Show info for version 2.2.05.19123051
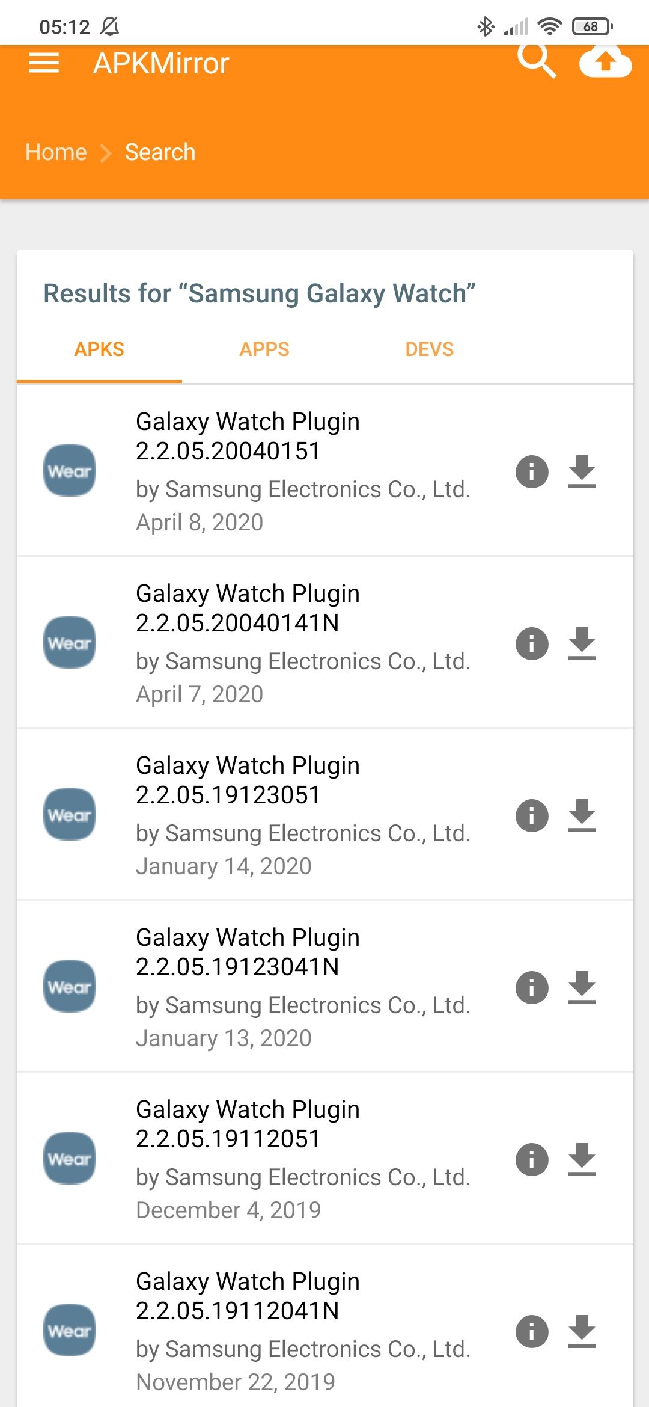The image size is (649, 1407). point(532,815)
